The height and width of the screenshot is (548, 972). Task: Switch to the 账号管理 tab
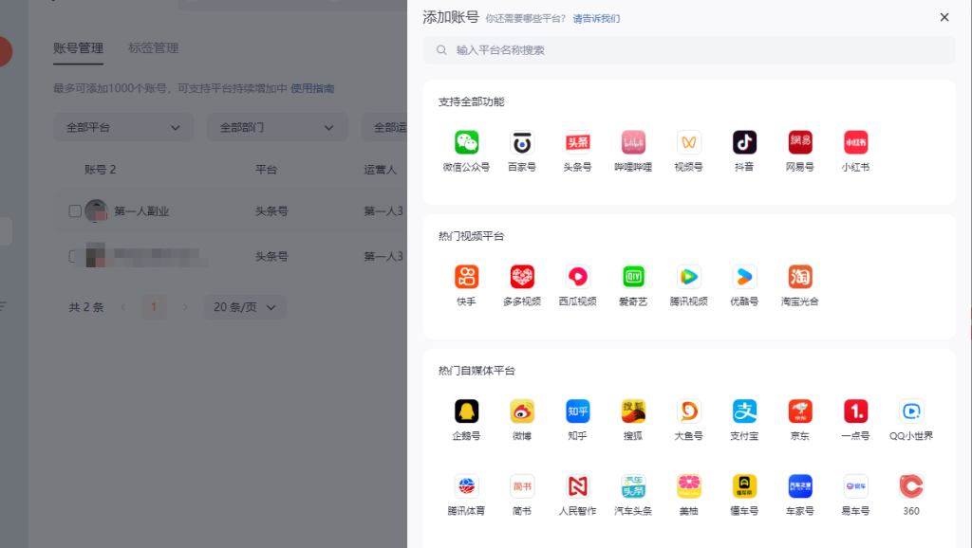[x=78, y=48]
